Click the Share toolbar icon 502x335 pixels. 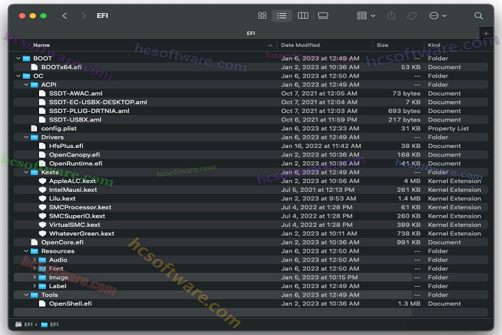click(391, 15)
